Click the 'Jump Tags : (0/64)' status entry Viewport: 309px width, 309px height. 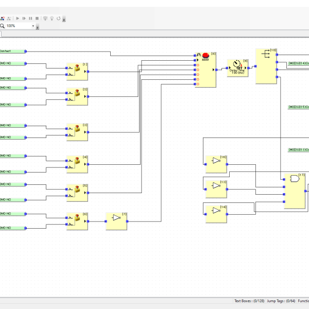pos(281,301)
